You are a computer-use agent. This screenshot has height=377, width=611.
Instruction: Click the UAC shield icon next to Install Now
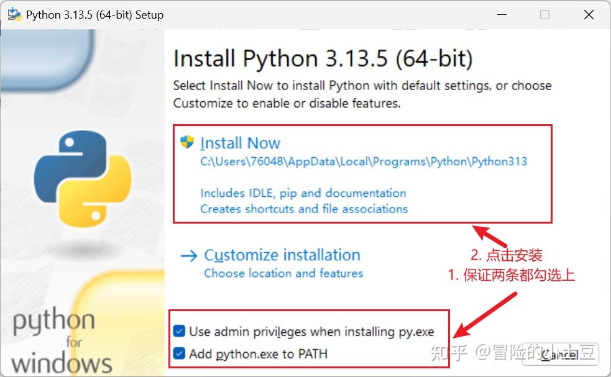pyautogui.click(x=187, y=142)
